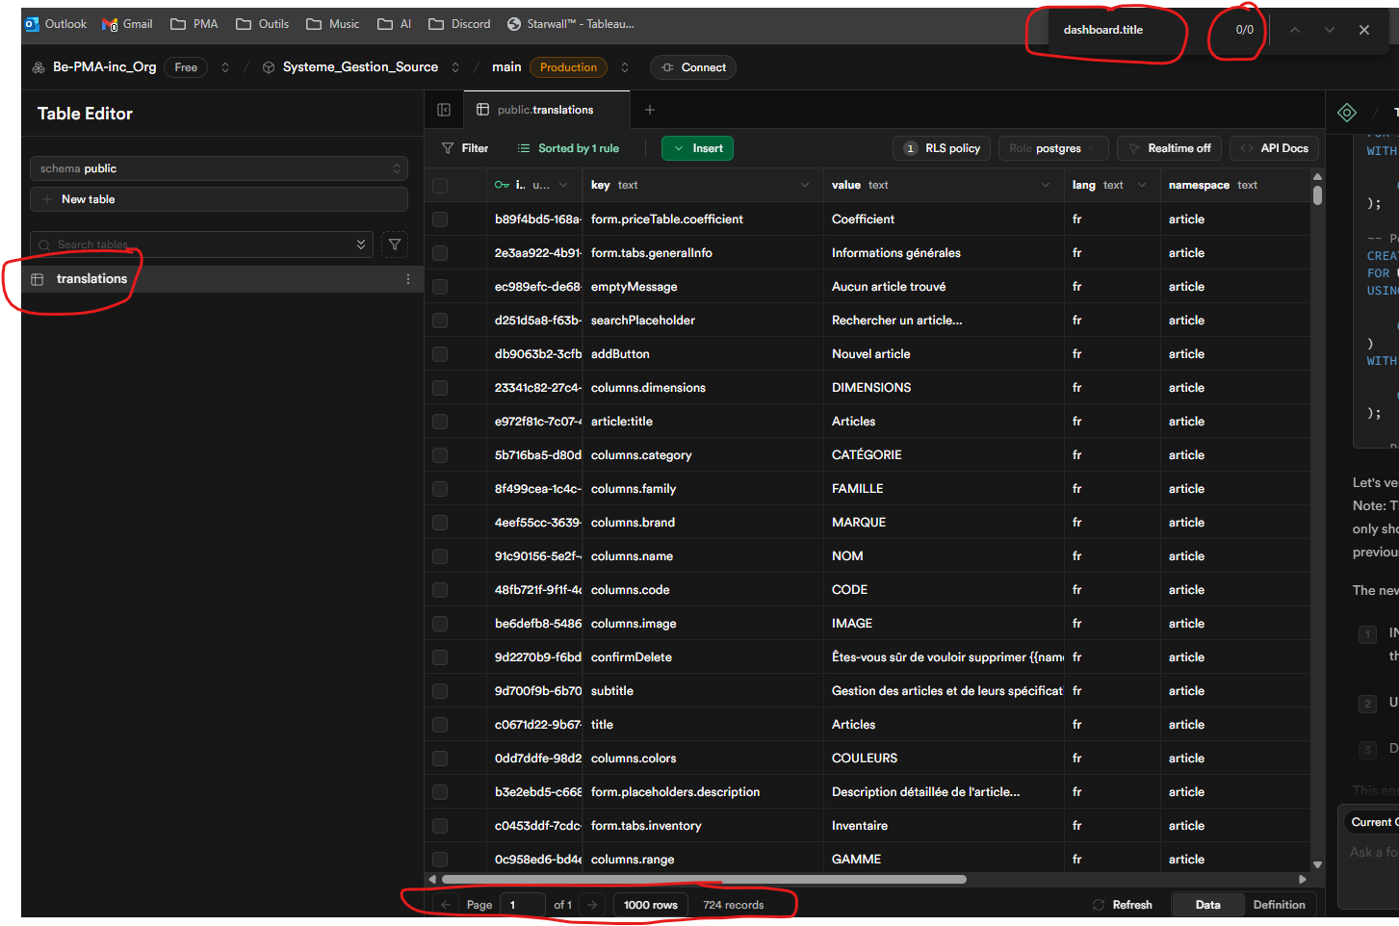Open Be-PMA-inc_Org organization
The height and width of the screenshot is (926, 1399).
(x=104, y=67)
